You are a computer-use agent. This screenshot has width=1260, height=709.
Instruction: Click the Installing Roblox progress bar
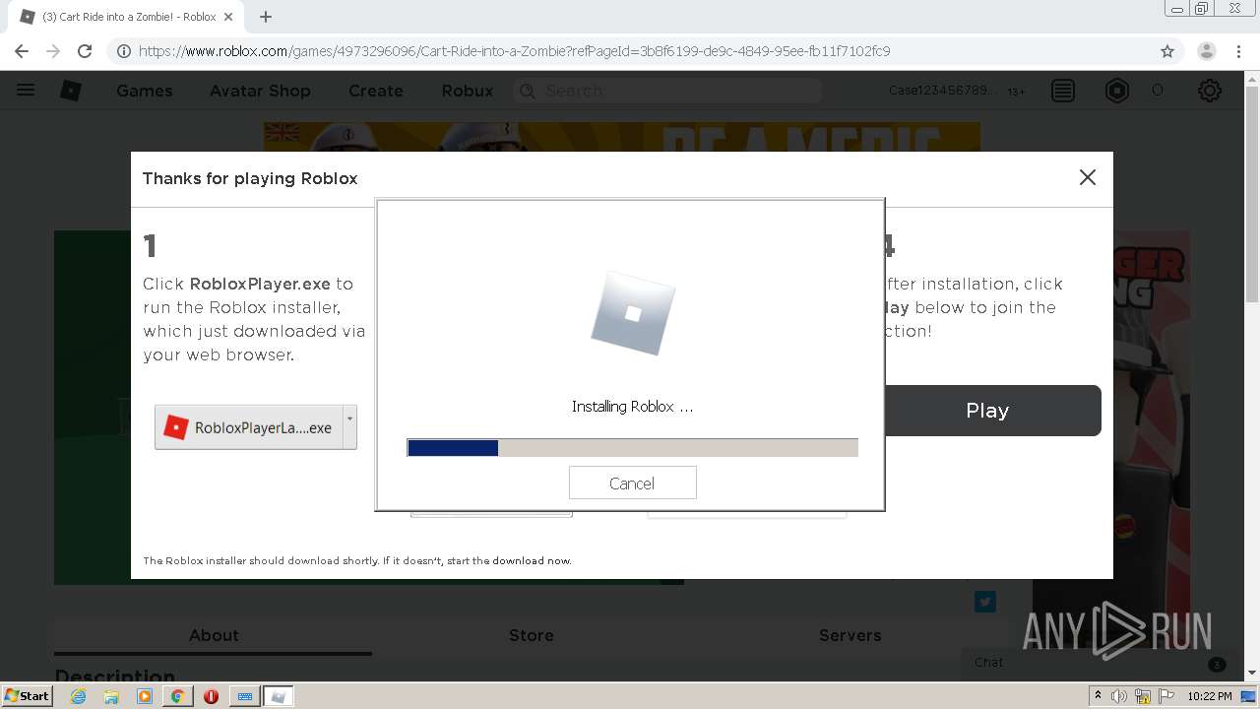click(x=632, y=448)
